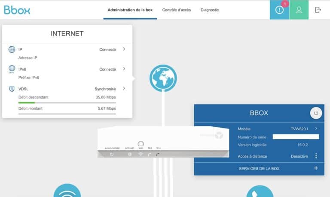The width and height of the screenshot is (330, 197).
Task: Click the logout icon
Action: pos(318,10)
